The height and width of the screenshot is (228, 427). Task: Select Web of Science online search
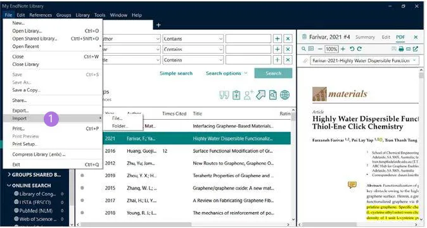(38, 219)
